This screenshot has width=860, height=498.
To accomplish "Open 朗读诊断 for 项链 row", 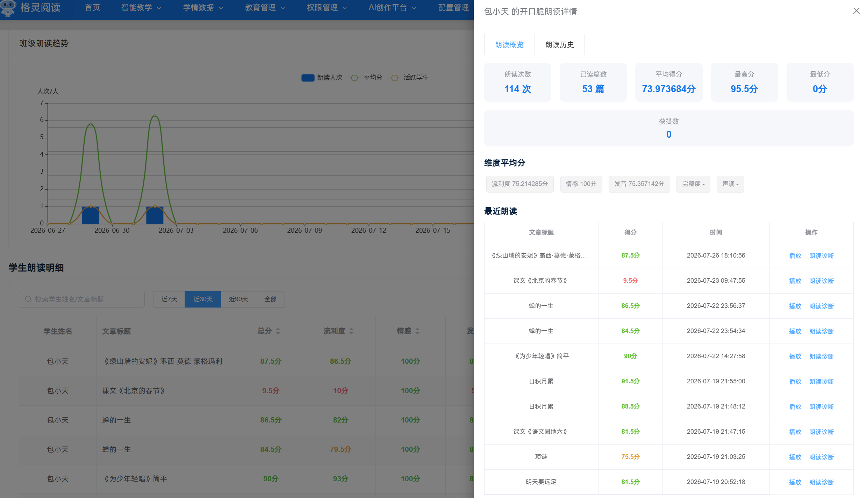I will [x=822, y=457].
